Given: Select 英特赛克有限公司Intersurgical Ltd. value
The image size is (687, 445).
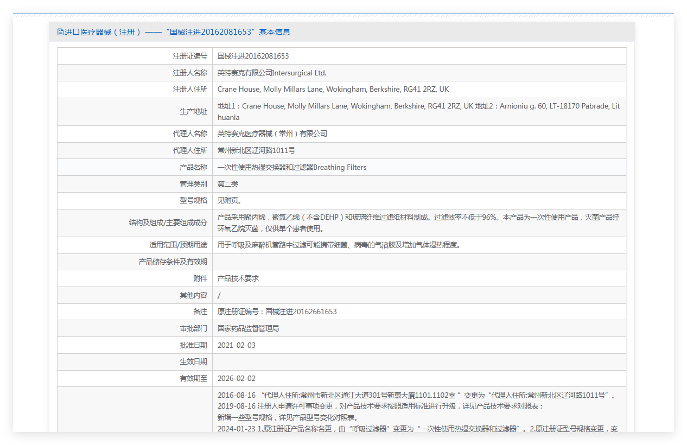Looking at the screenshot, I should [272, 73].
